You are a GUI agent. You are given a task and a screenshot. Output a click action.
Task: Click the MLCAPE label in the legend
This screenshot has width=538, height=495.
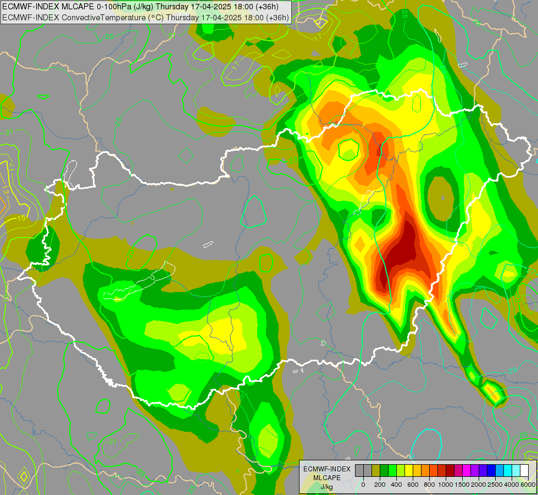point(327,478)
